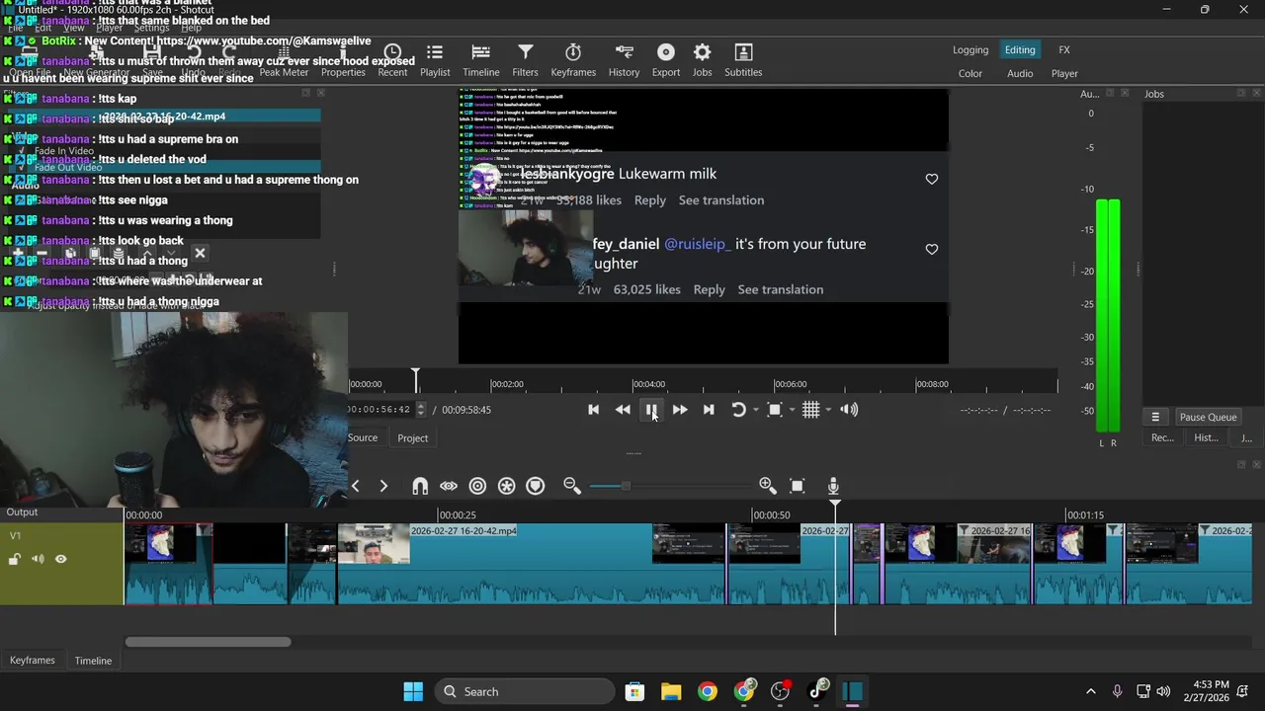Screen dimensions: 1265x711
Task: Float the Audio peak meter panel
Action: point(1110,93)
